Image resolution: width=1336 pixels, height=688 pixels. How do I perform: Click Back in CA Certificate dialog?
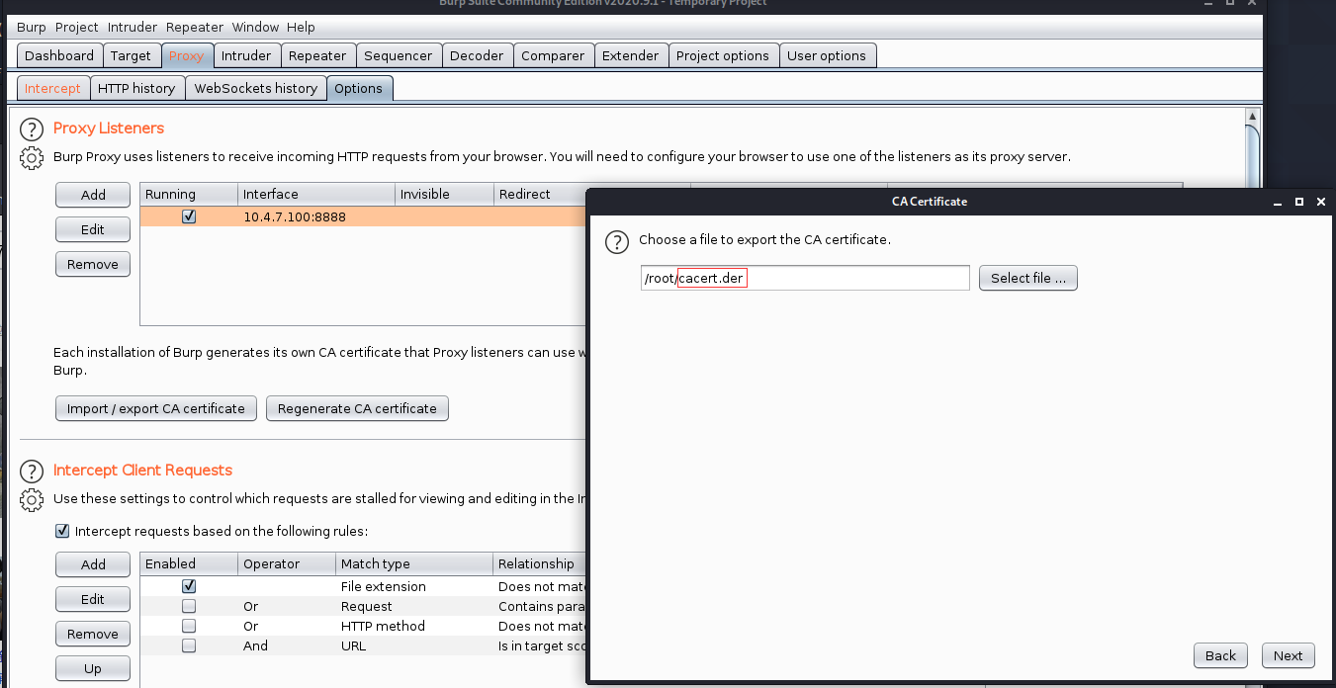(x=1220, y=655)
